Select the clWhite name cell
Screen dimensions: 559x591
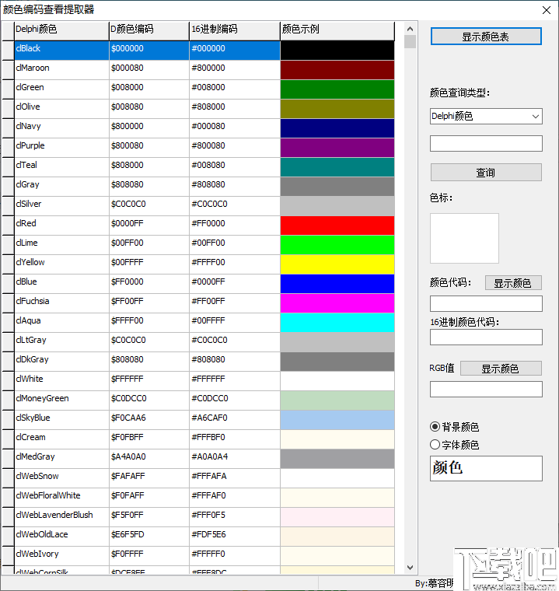pos(61,381)
